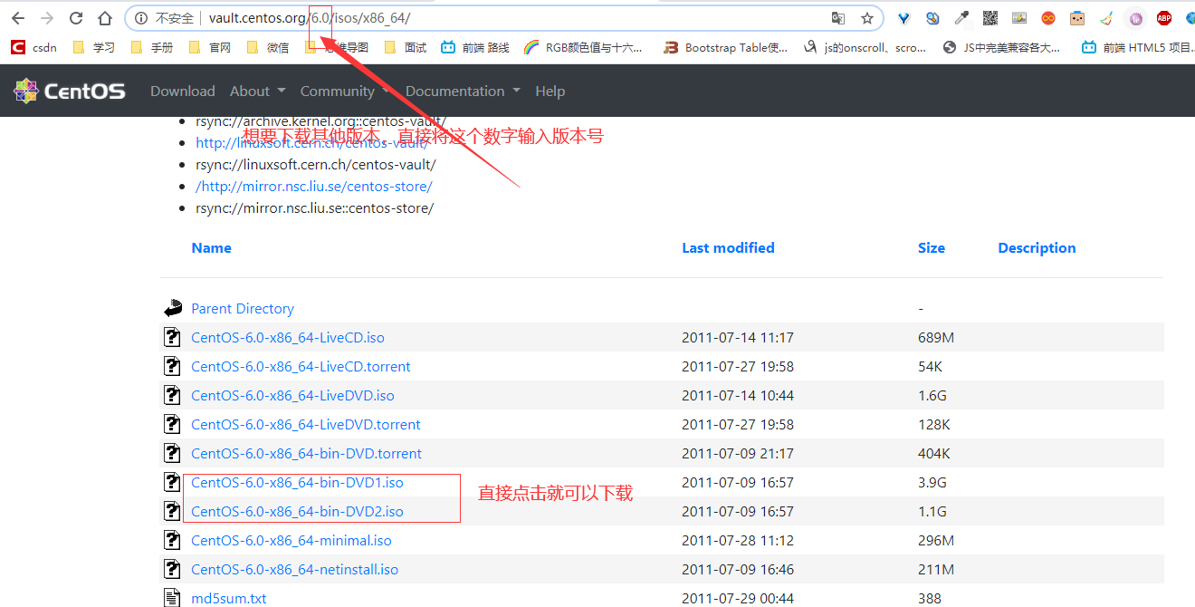1195x607 pixels.
Task: Click the 2011-07-28 11:12 modified date
Action: (738, 540)
